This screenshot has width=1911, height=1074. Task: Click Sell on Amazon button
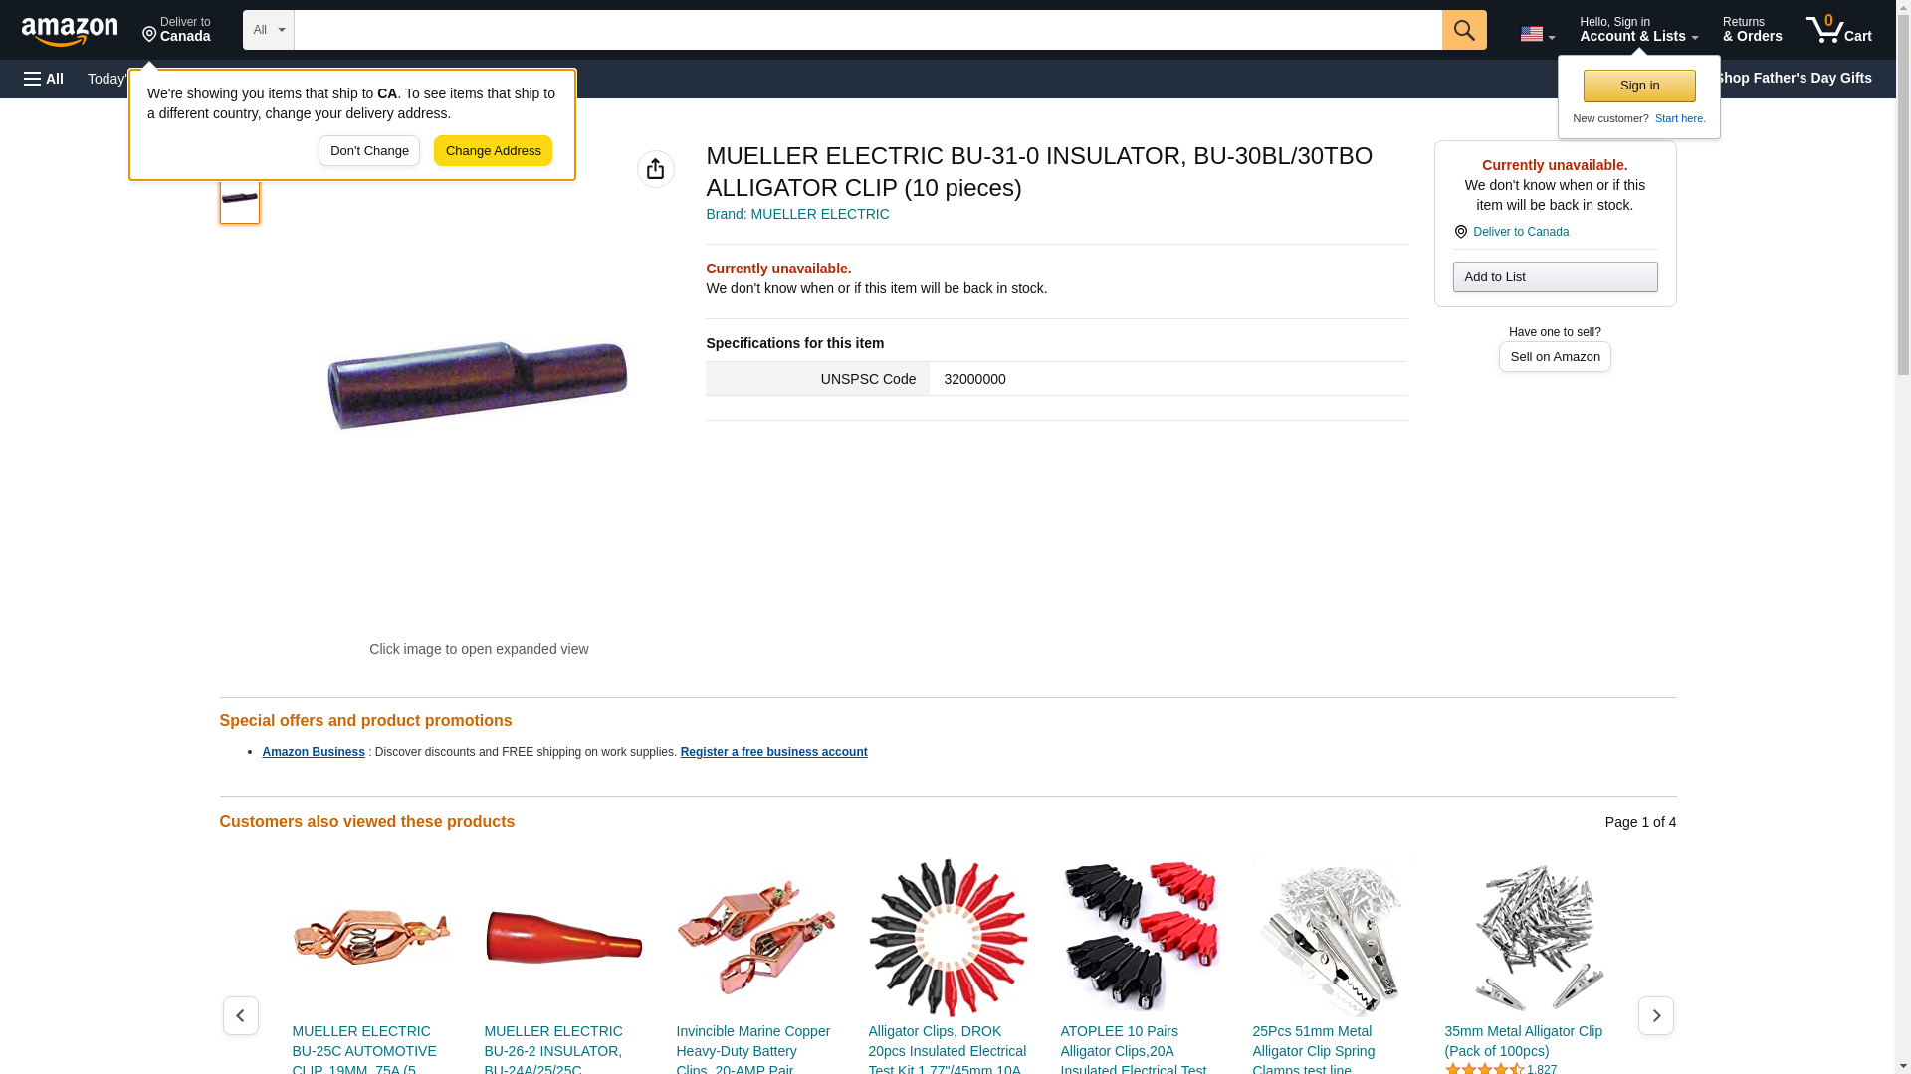1555,356
